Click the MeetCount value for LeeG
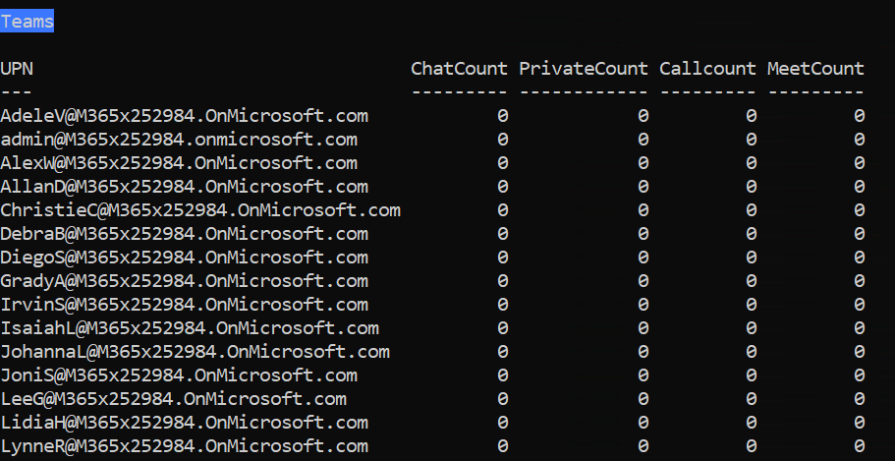 pos(859,399)
